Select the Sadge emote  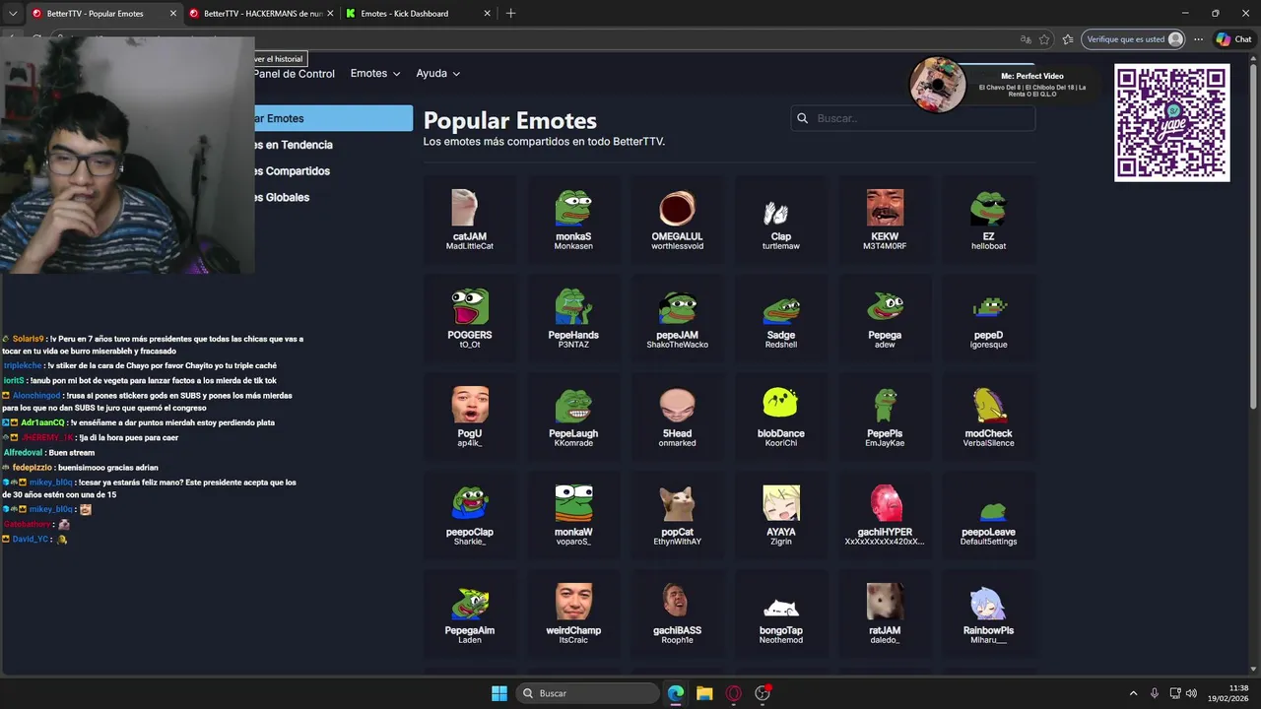[x=781, y=317]
